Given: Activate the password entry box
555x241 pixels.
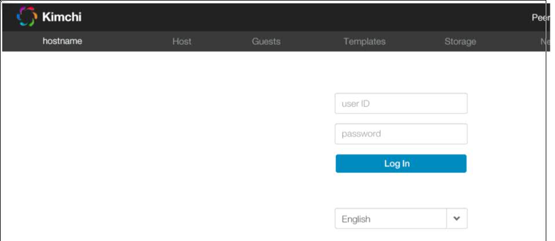Looking at the screenshot, I should click(x=401, y=134).
